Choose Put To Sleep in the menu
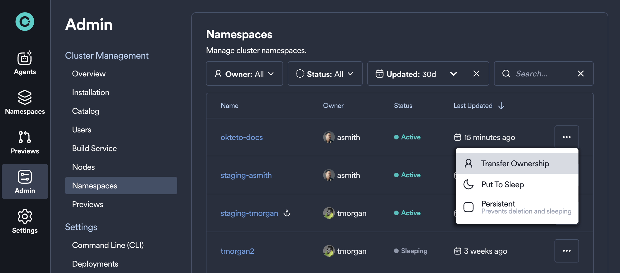Screen dimensions: 620x273 pyautogui.click(x=502, y=184)
